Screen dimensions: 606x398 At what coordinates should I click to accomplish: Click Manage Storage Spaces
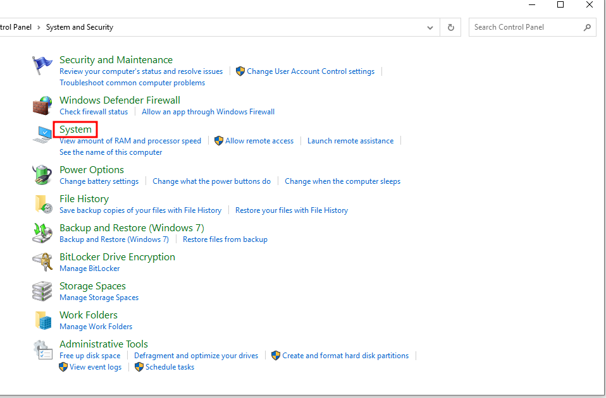[x=99, y=298]
